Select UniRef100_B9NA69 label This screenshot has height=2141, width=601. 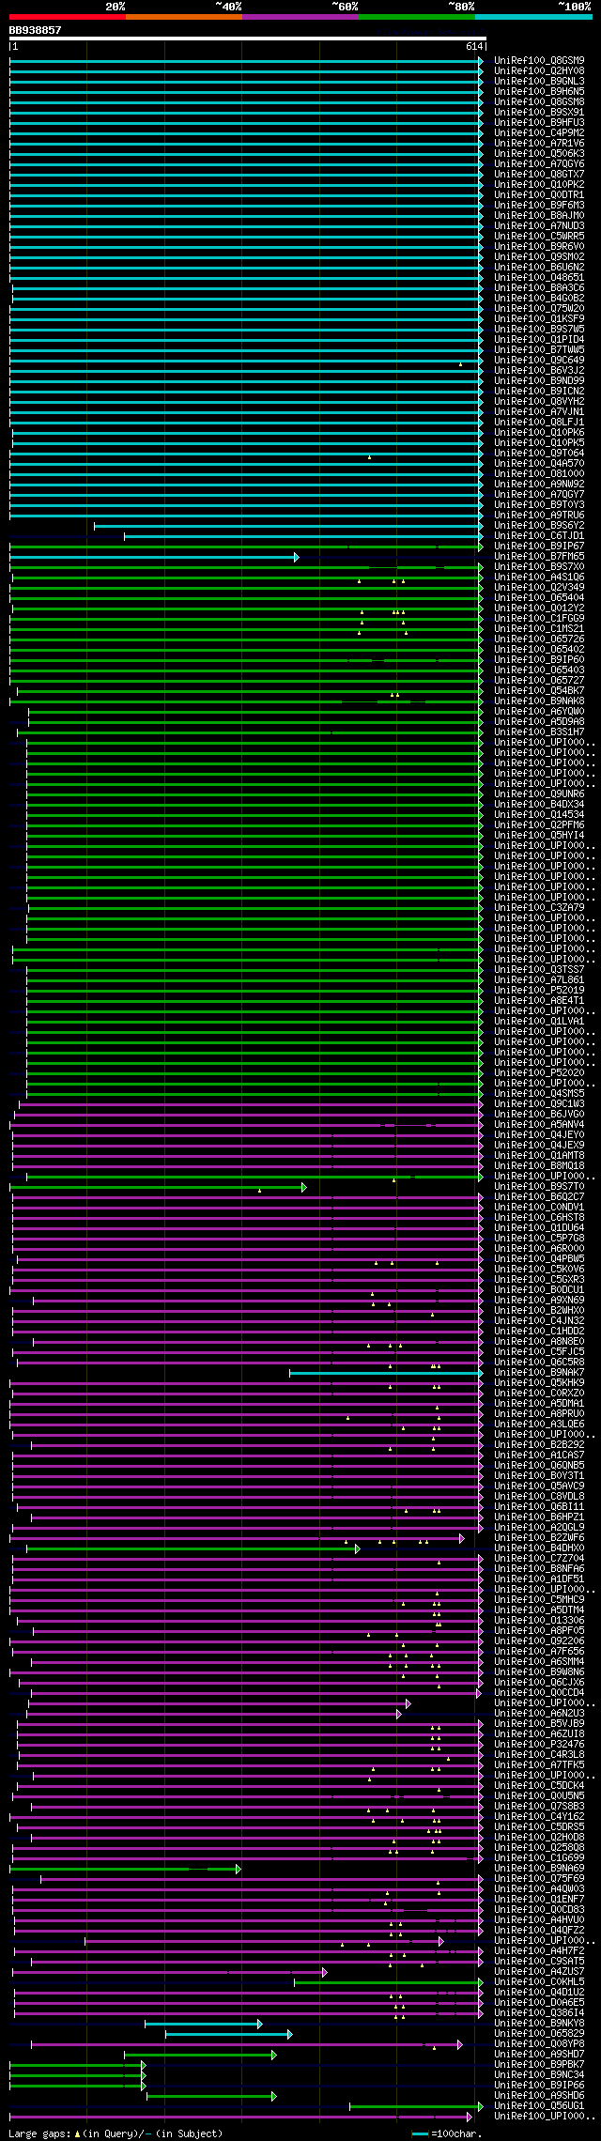click(x=539, y=1869)
